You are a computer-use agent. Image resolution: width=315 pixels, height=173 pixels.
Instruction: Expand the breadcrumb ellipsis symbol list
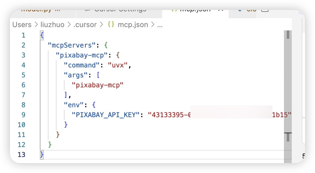(160, 26)
